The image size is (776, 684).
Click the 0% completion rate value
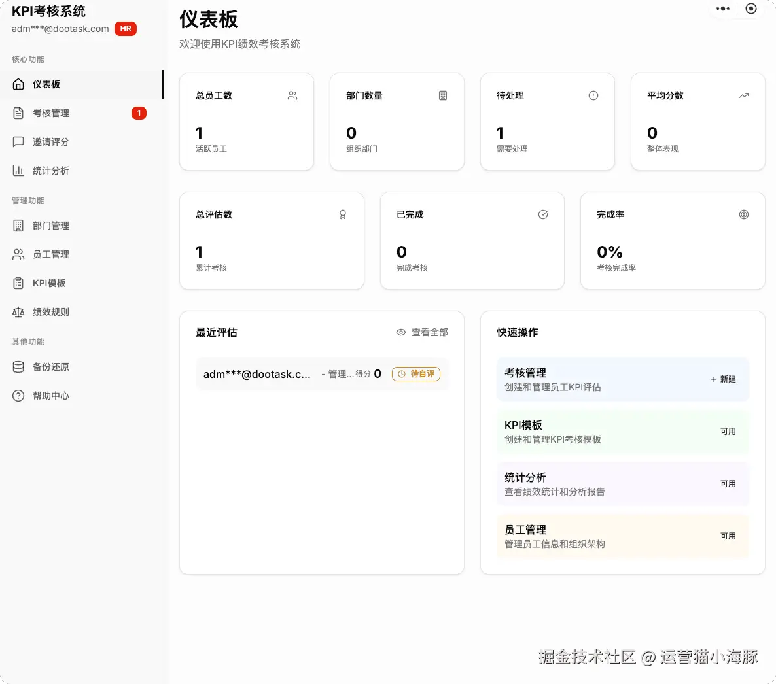point(610,252)
